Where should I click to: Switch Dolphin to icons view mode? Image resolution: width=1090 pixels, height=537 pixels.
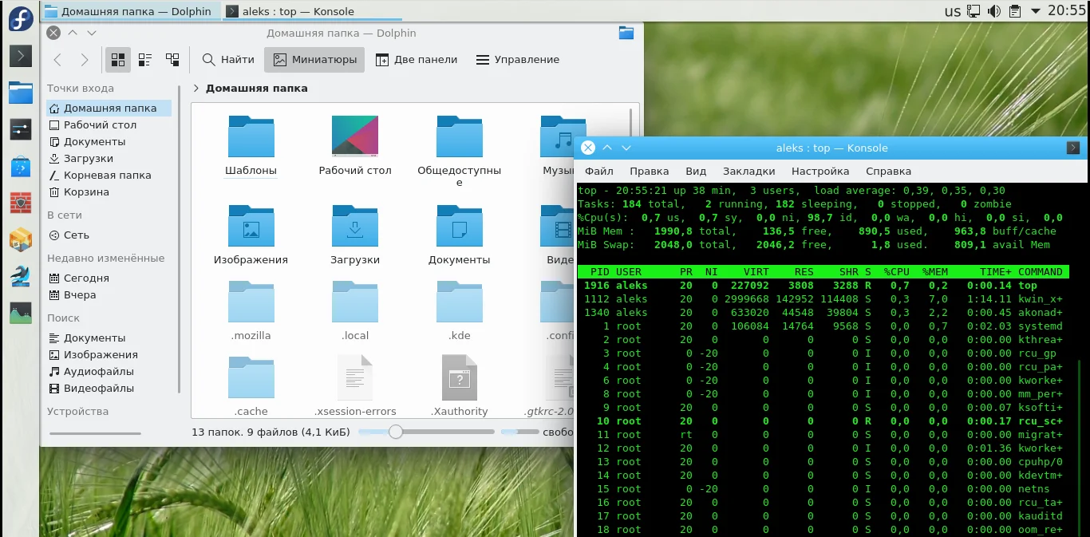click(119, 60)
